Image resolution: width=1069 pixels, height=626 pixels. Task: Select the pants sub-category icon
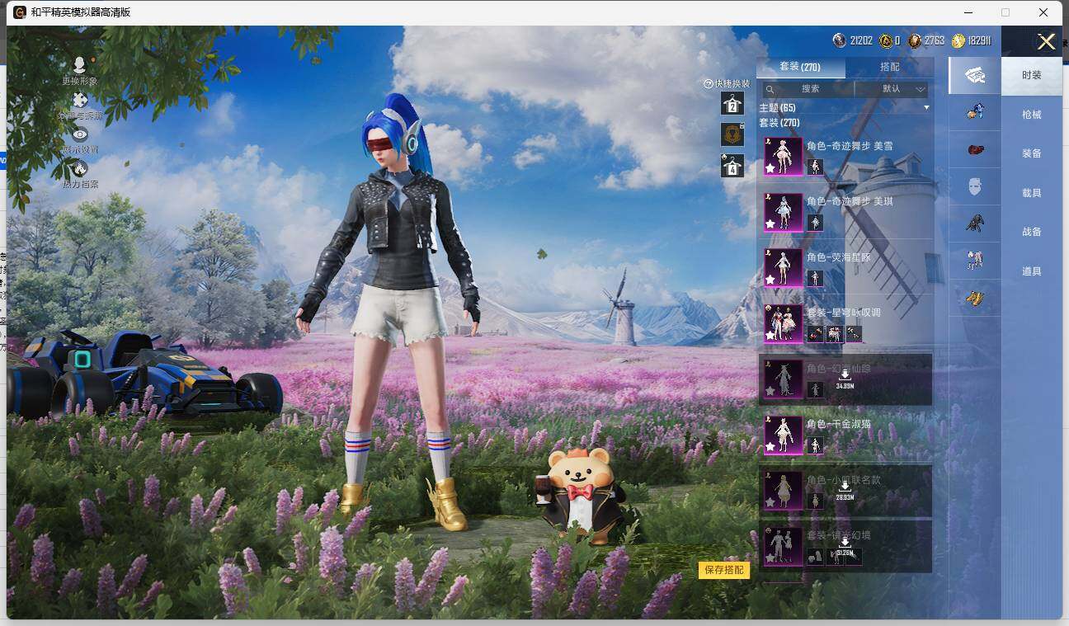click(975, 261)
